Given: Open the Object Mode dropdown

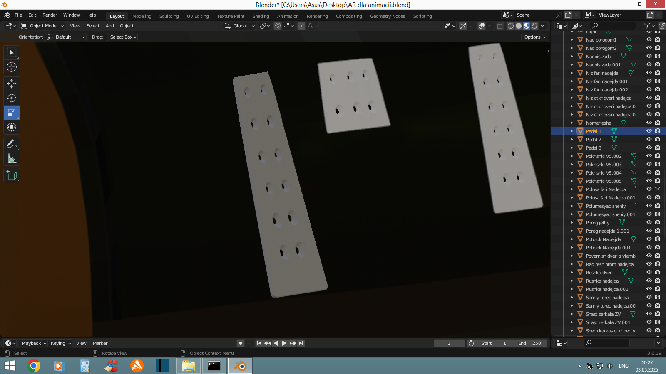Looking at the screenshot, I should tap(42, 26).
